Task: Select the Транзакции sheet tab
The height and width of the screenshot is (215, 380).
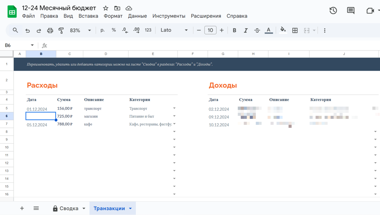Action: pyautogui.click(x=109, y=208)
